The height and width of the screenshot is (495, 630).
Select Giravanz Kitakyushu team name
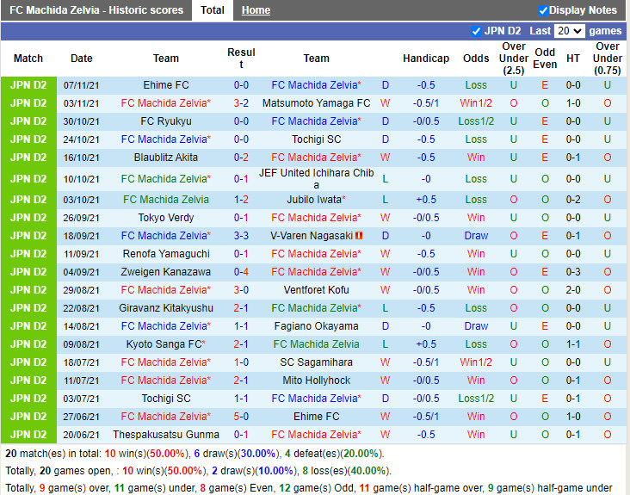tap(166, 308)
